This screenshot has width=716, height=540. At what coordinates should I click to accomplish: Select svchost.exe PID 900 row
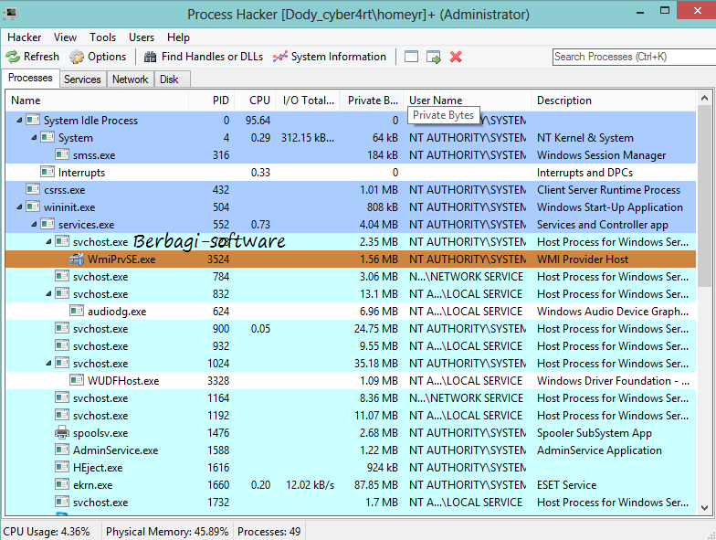click(351, 329)
